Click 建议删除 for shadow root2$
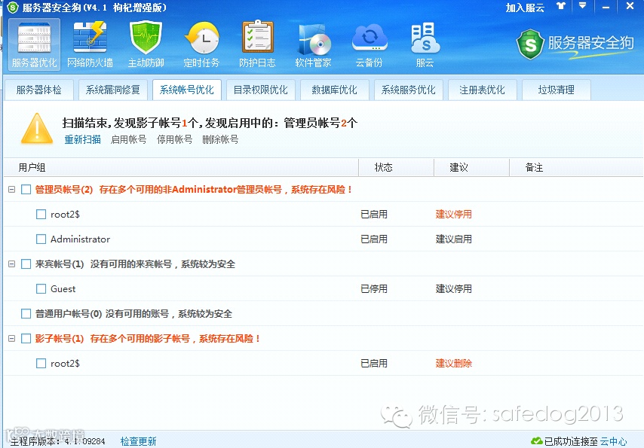Screen dimensions: 644x448 pyautogui.click(x=454, y=364)
